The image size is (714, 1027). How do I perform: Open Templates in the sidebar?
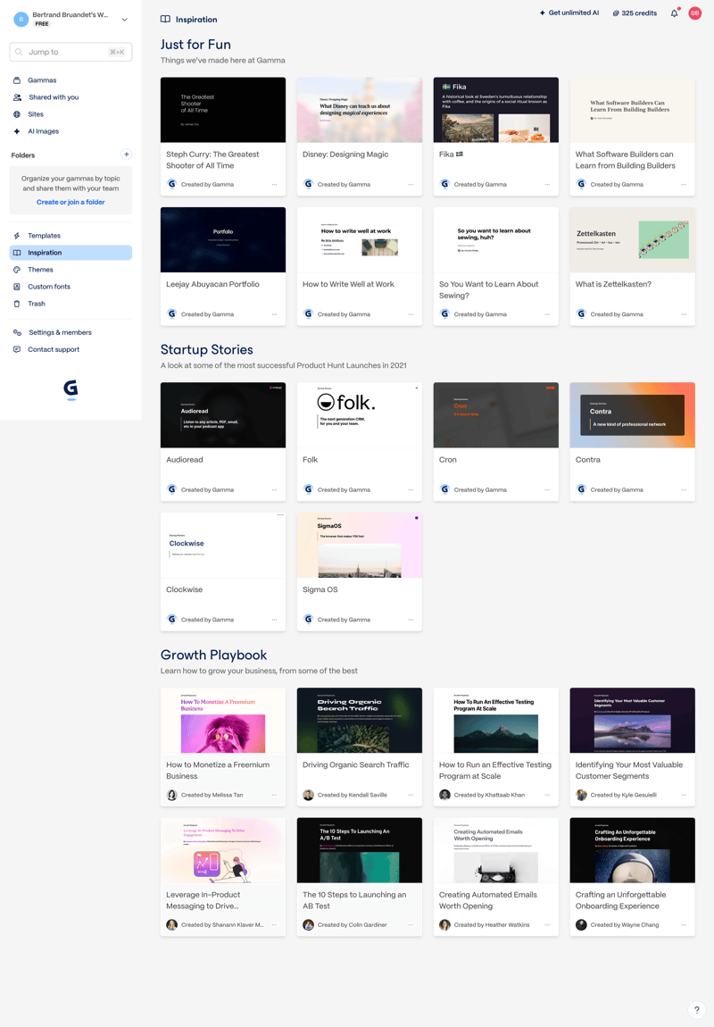tap(44, 236)
